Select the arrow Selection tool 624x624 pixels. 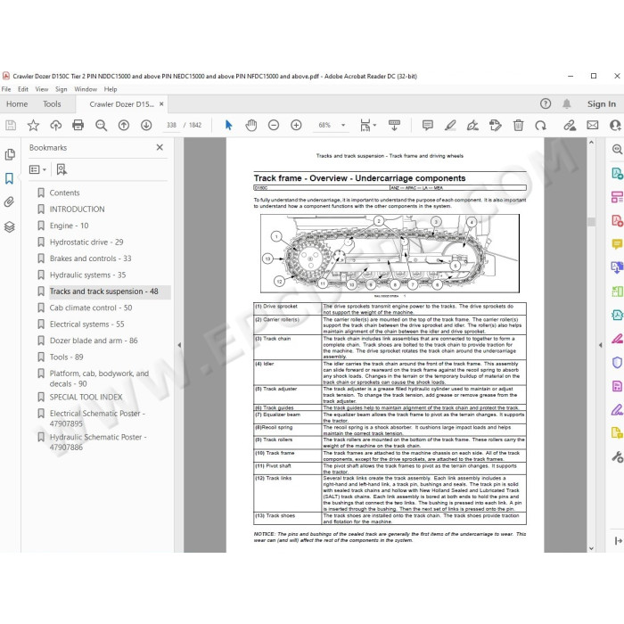pyautogui.click(x=228, y=126)
